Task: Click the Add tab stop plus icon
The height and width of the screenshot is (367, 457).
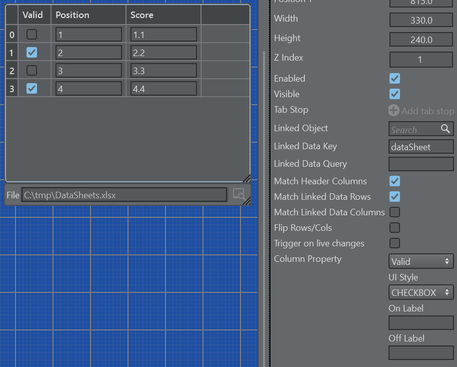Action: coord(394,111)
